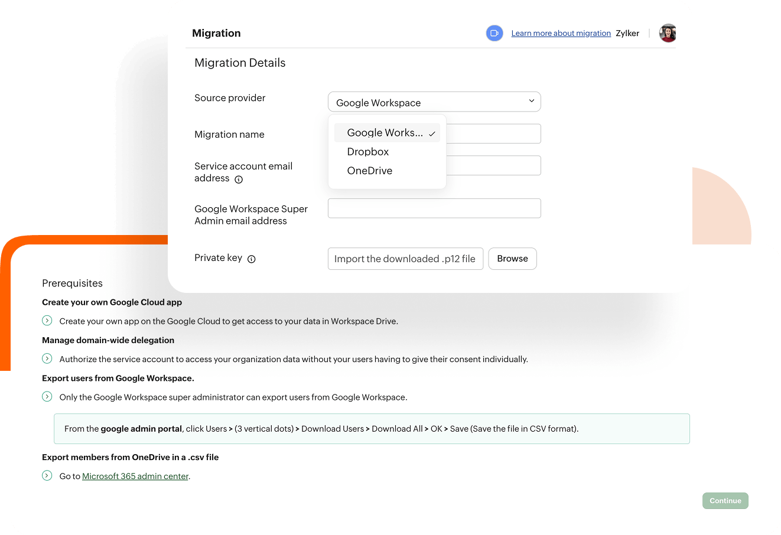Open Learn more about migration link

(561, 33)
